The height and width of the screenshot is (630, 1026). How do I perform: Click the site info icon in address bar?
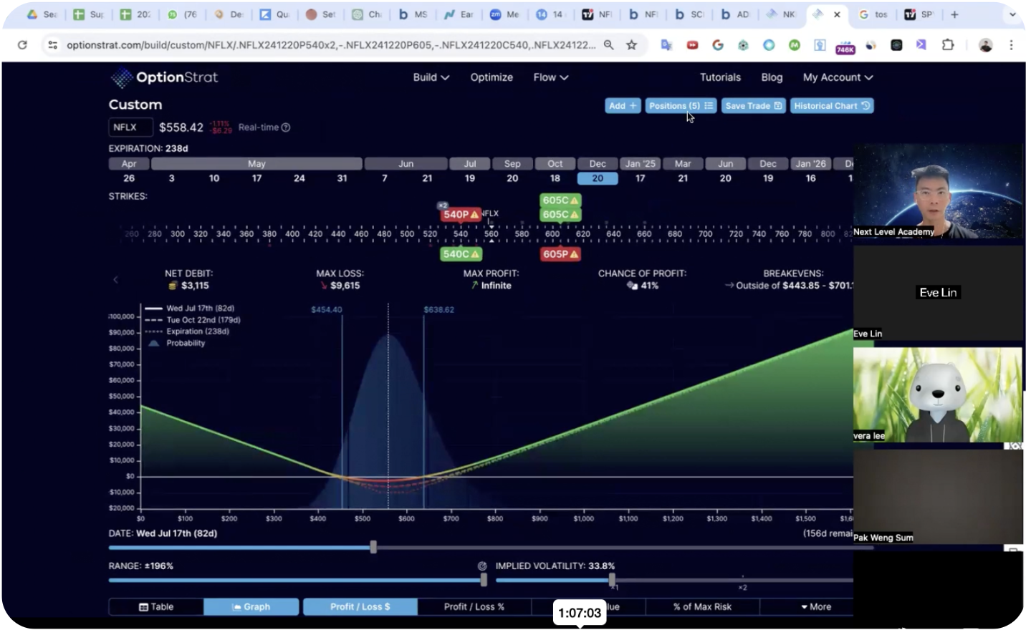point(52,44)
